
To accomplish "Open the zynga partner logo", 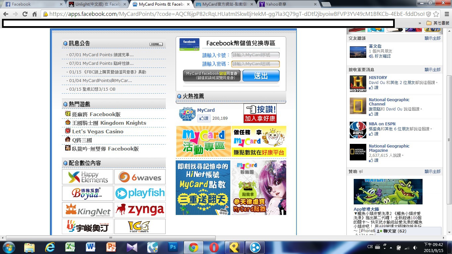I will [x=140, y=210].
